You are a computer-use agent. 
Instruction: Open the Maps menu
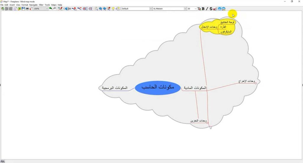(54, 5)
